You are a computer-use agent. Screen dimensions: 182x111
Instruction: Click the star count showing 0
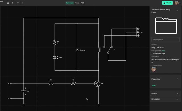click(x=13, y=3)
